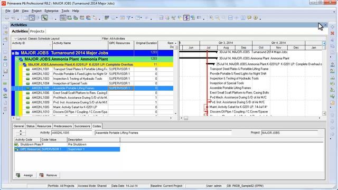Click the Qtr 4, 2014 timescale header
Image resolution: width=338 pixels, height=190 pixels.
pyautogui.click(x=278, y=43)
